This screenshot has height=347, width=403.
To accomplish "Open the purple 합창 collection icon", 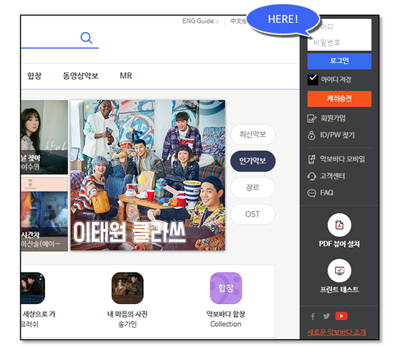I will [226, 288].
